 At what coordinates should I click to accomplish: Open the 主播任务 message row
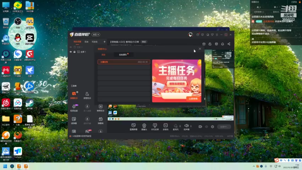tap(124, 62)
